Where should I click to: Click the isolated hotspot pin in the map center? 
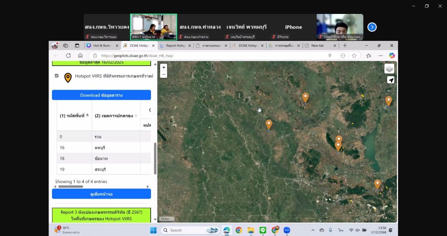[269, 124]
